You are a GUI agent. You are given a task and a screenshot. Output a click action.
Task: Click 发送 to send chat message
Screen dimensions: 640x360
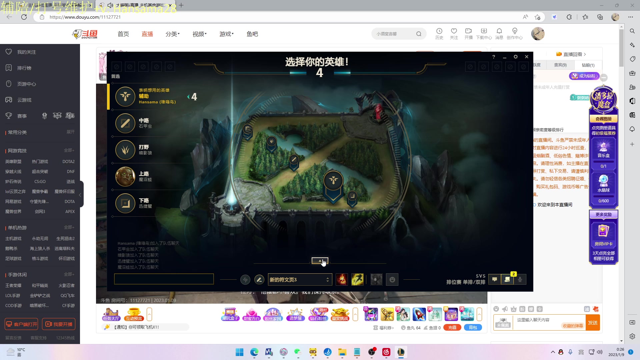coord(593,323)
